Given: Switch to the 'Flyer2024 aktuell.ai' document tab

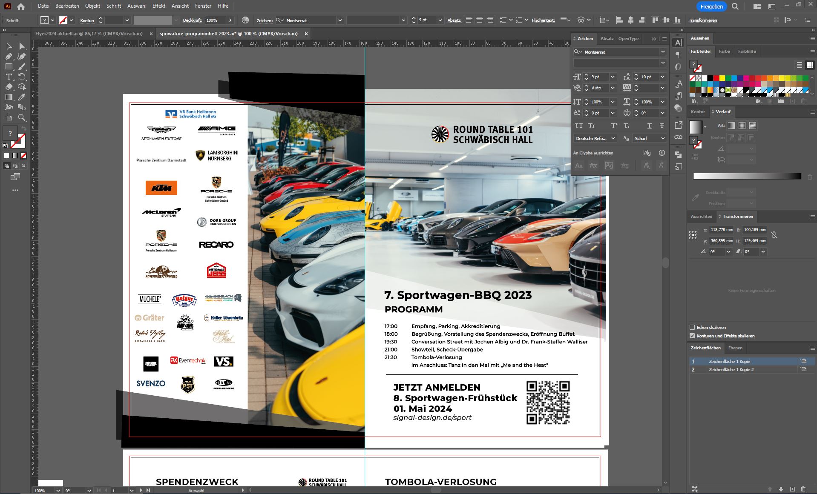Looking at the screenshot, I should click(89, 34).
